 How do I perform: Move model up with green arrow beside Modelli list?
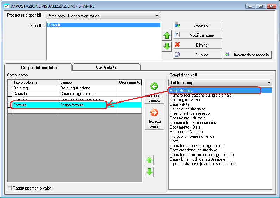point(167,35)
